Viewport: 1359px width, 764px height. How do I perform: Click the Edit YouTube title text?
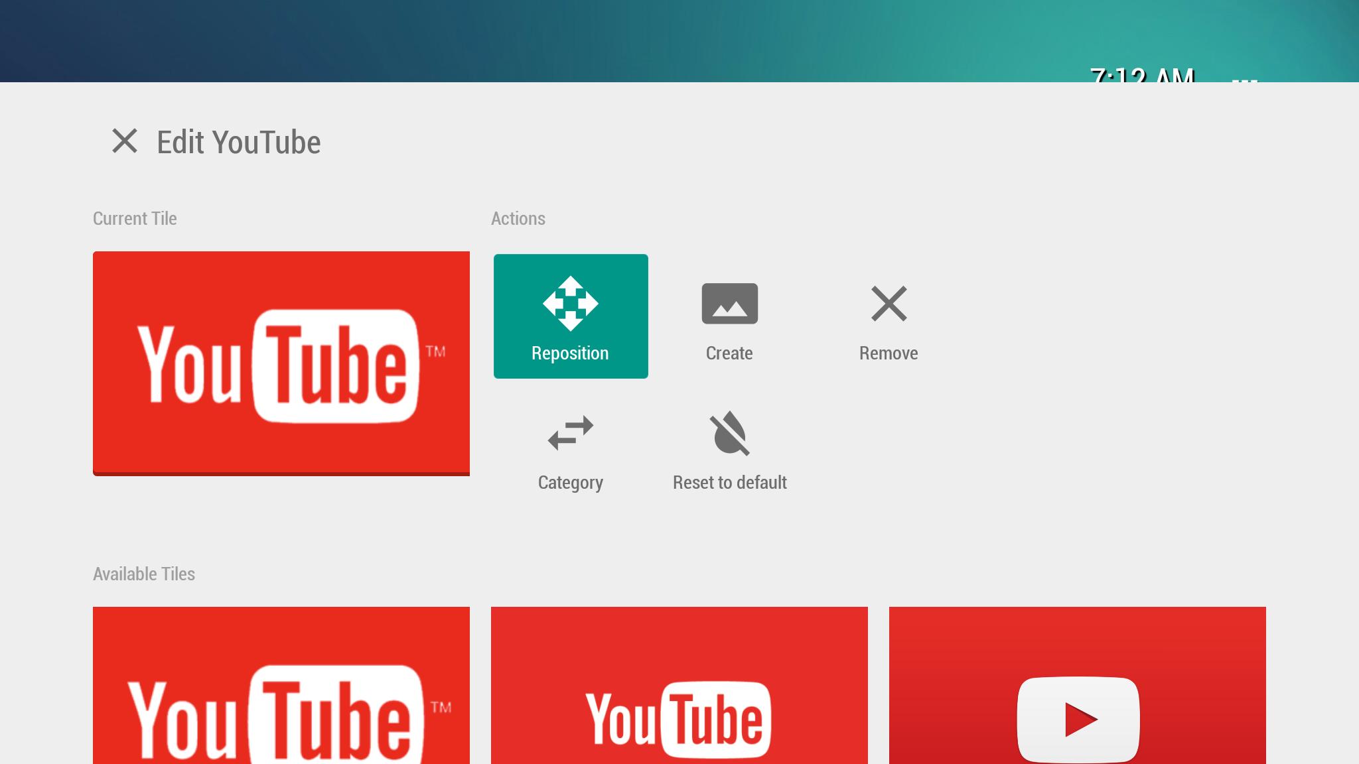point(238,141)
